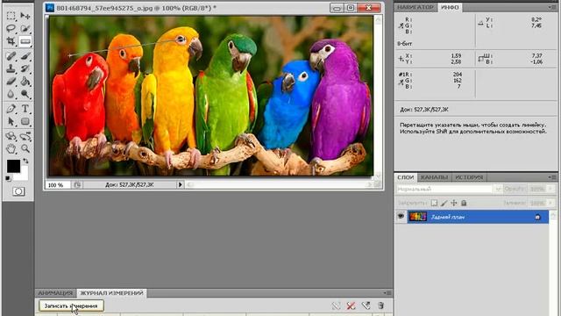Click the black foreground color swatch

(x=13, y=166)
